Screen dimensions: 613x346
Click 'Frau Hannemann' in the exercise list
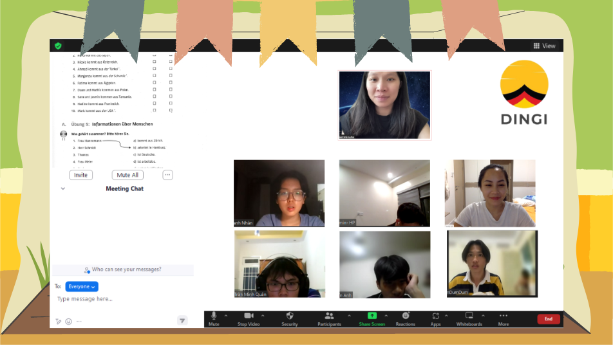click(x=90, y=141)
